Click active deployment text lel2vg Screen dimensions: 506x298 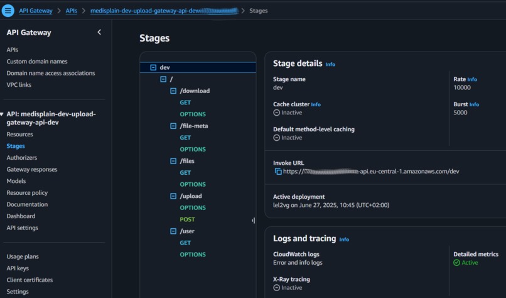coord(331,205)
